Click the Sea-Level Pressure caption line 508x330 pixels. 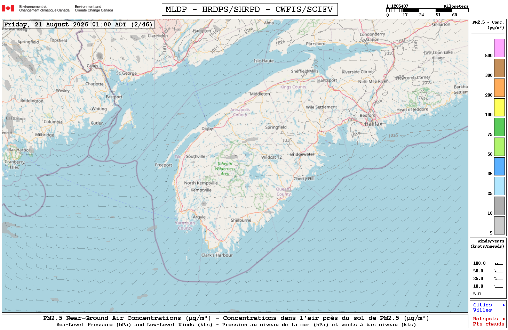coord(236,324)
